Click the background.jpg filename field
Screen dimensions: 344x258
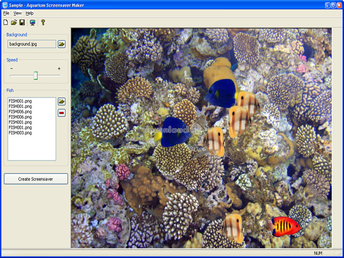point(32,44)
